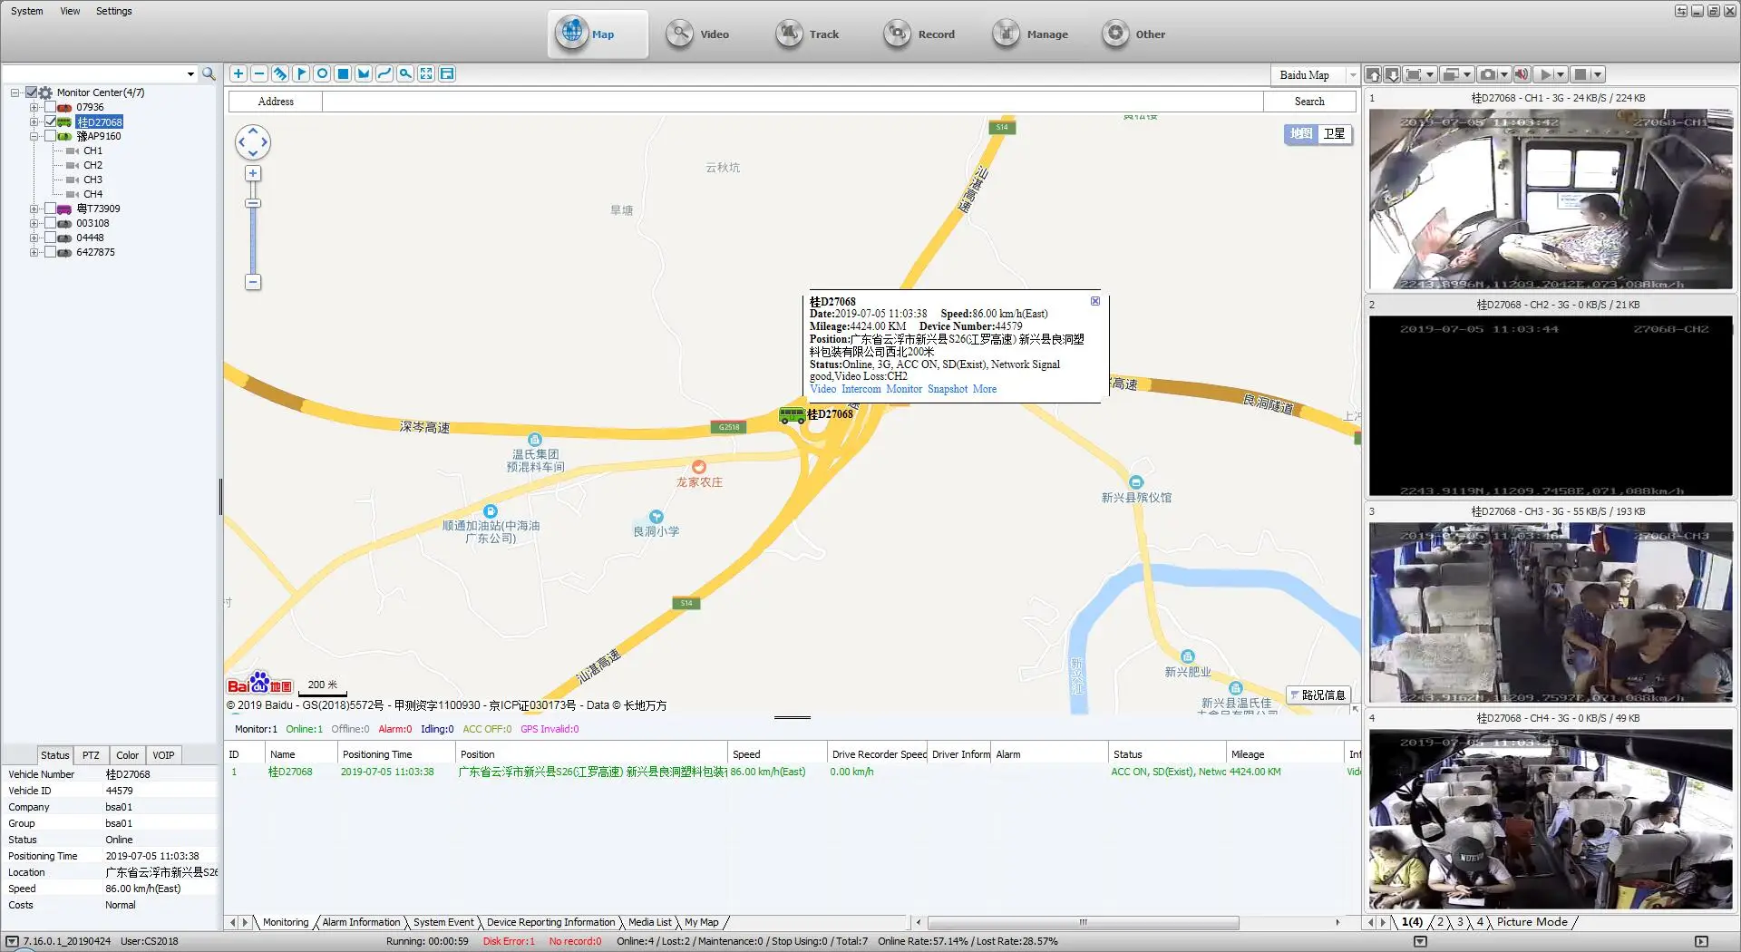1741x952 pixels.
Task: Choose the line drawing map tool
Action: click(384, 74)
